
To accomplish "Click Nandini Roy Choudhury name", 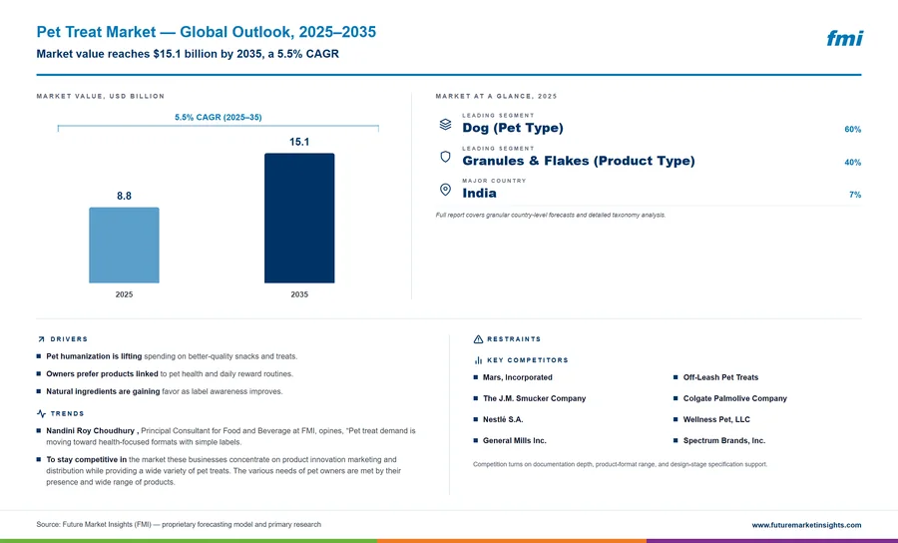I will [91, 431].
